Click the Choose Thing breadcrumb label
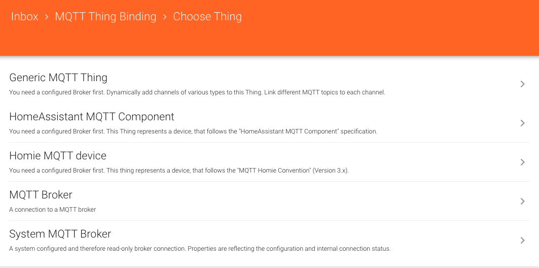 [207, 17]
